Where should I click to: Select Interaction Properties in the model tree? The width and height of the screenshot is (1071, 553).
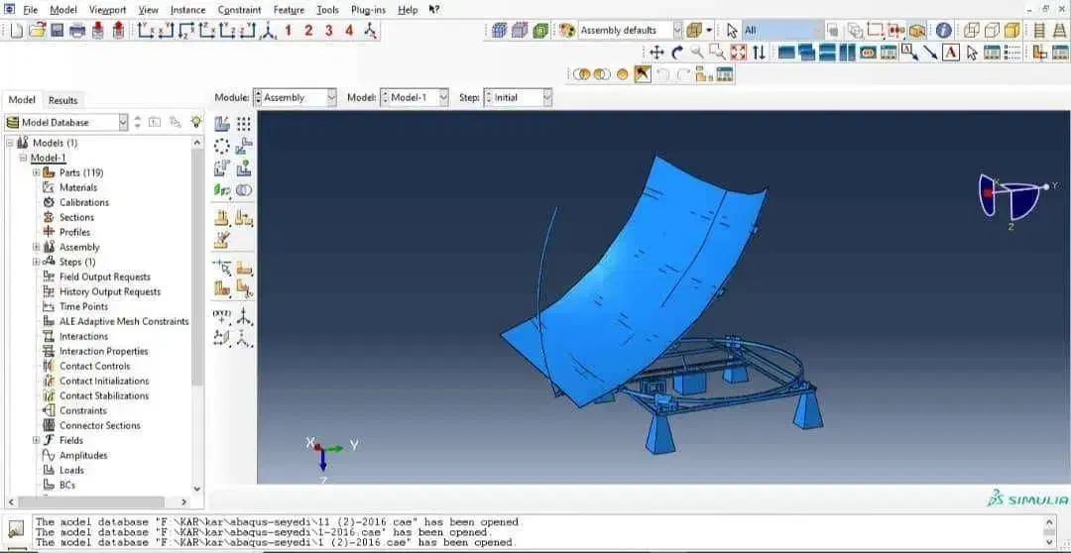[x=103, y=351]
